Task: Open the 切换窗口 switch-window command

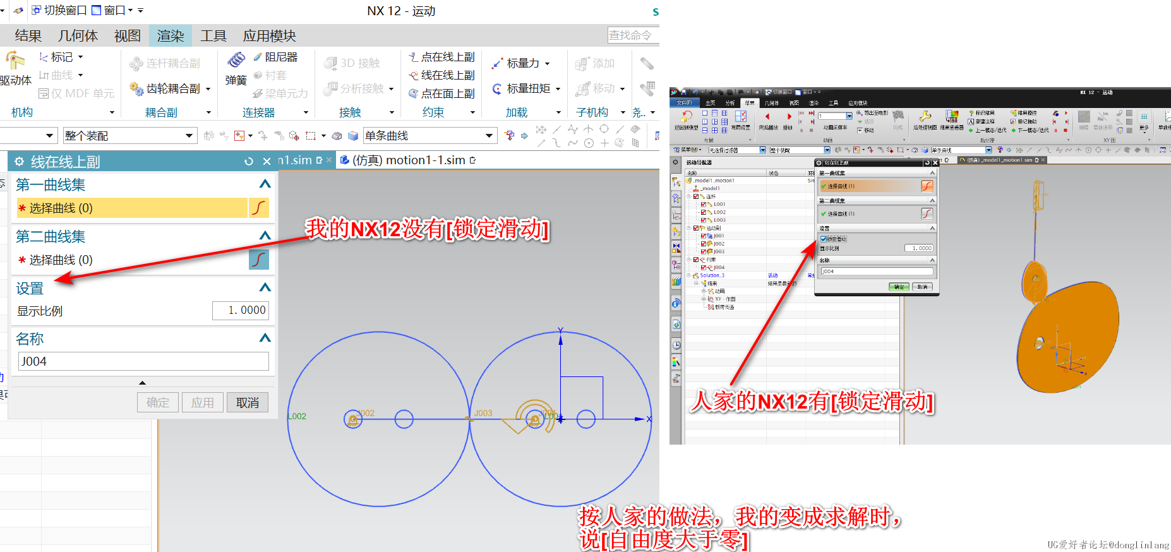Action: (59, 10)
